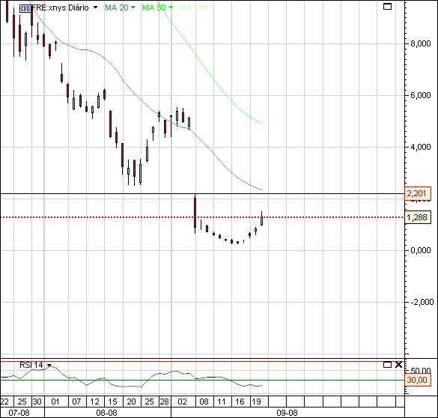Select the red 2,201 price level tag
Image resolution: width=438 pixels, height=418 pixels.
pos(418,193)
